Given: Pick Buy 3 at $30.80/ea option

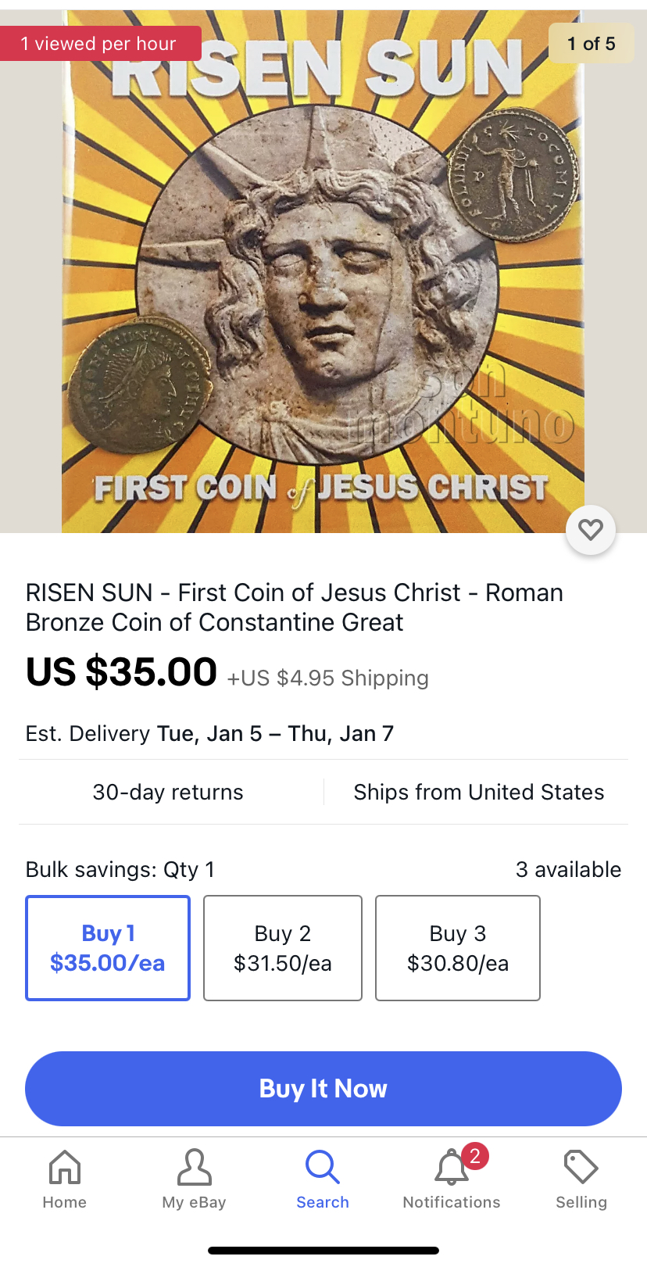Looking at the screenshot, I should click(x=458, y=947).
